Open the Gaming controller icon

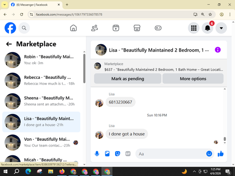click(158, 28)
